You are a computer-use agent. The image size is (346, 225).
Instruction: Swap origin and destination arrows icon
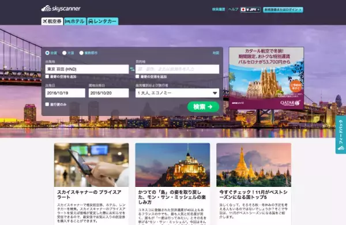[132, 69]
